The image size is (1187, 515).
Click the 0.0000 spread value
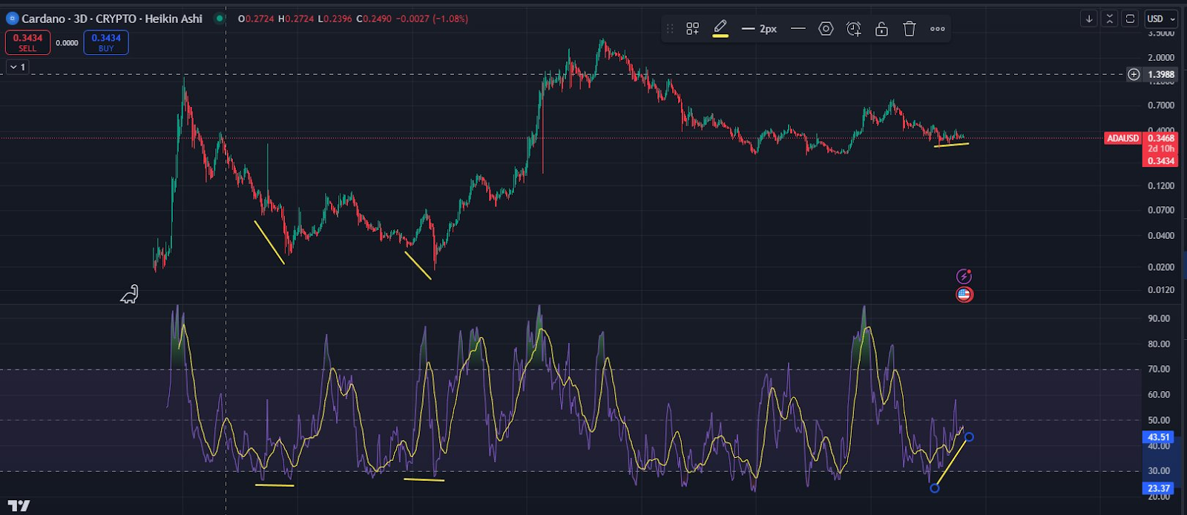(67, 43)
